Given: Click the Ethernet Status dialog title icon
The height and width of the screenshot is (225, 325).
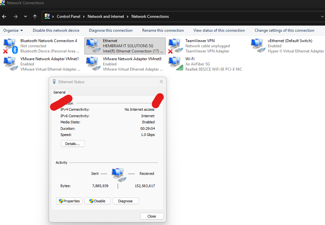Looking at the screenshot, I should [54, 82].
